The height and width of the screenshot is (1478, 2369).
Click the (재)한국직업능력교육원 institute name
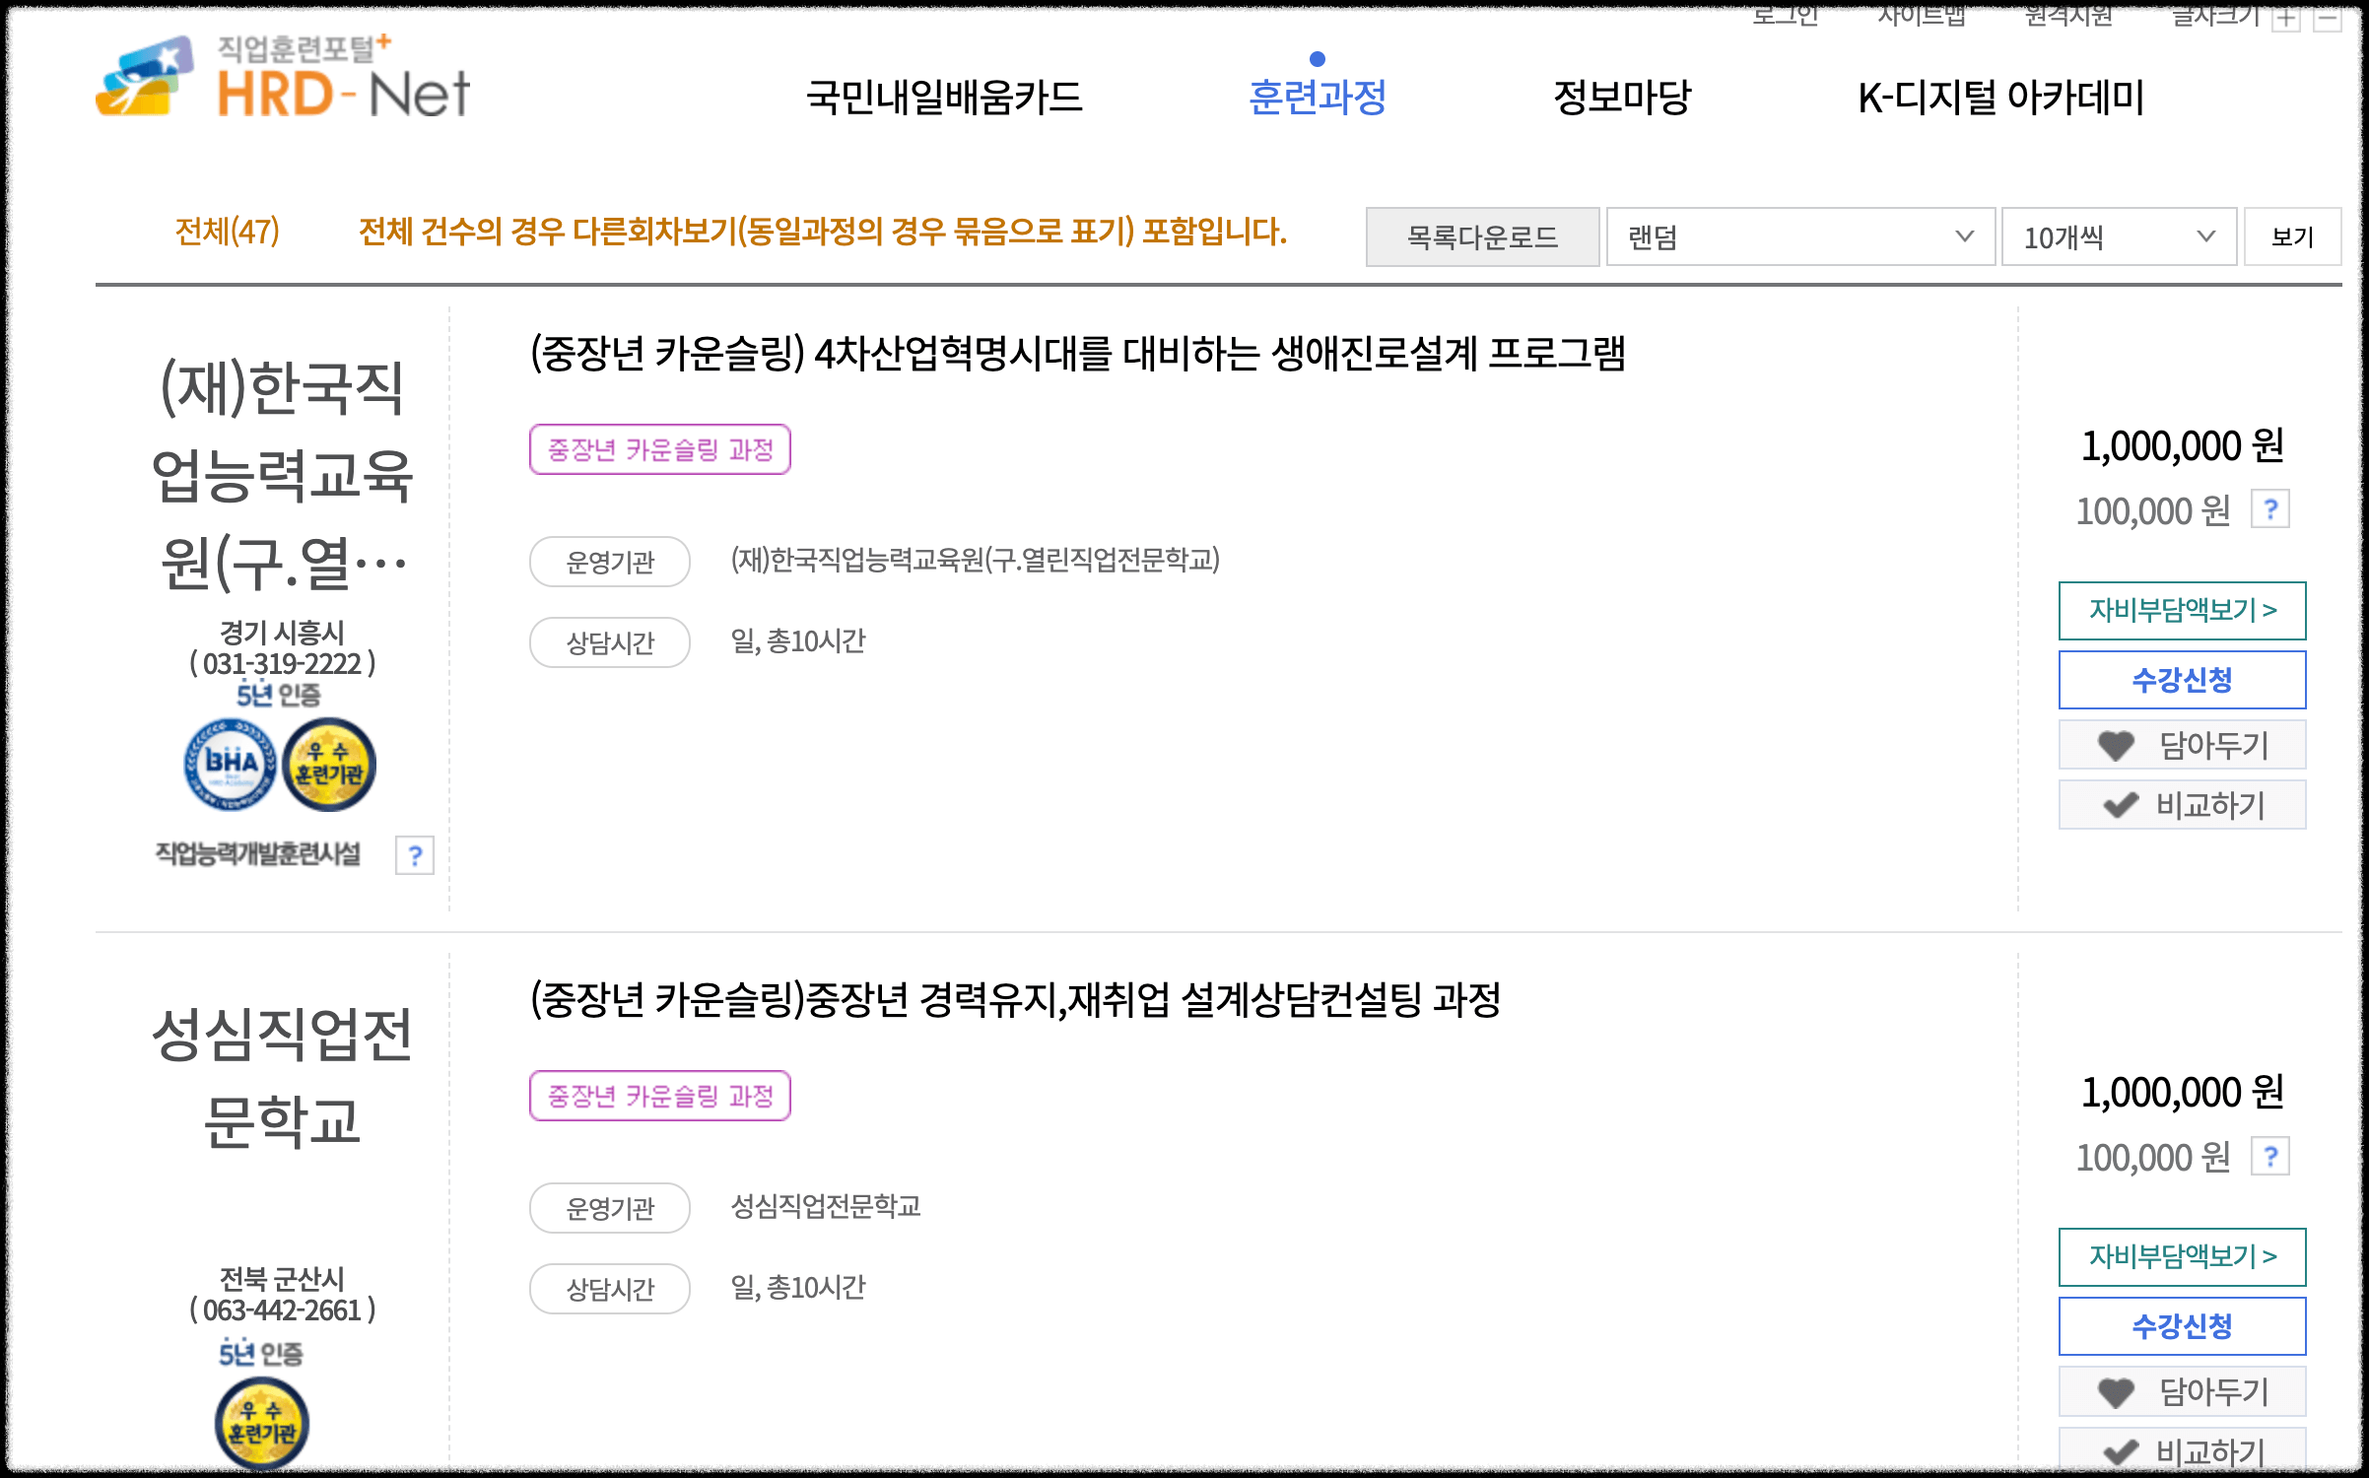tap(282, 475)
